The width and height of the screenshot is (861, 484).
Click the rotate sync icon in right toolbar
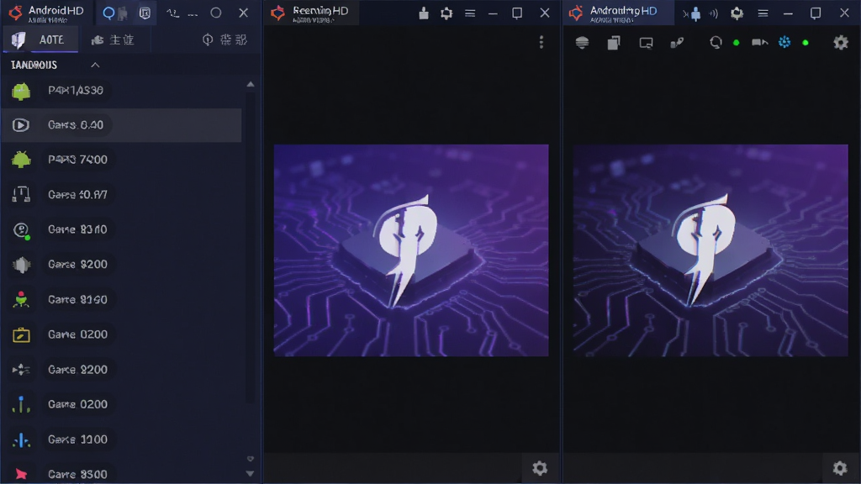click(715, 42)
